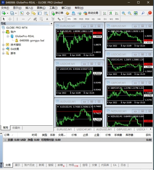Toggle the Data Window crosshair-target icon
The width and height of the screenshot is (154, 170).
coord(28,13)
